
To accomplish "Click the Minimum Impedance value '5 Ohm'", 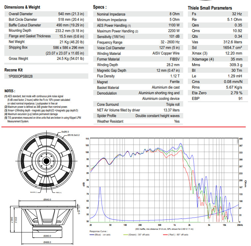I will (175, 20).
